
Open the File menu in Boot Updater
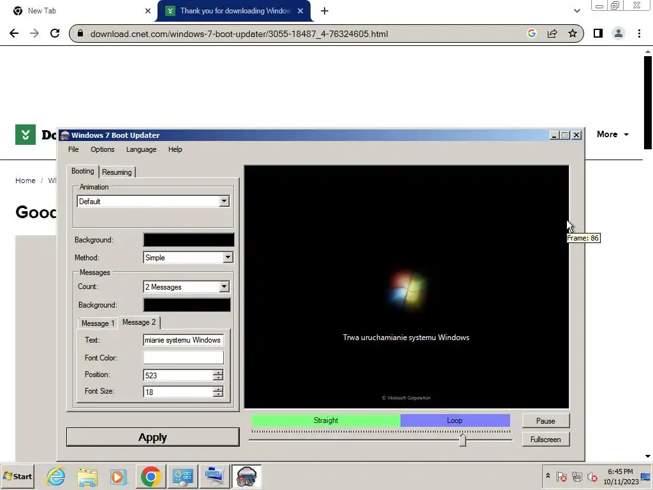pyautogui.click(x=73, y=149)
